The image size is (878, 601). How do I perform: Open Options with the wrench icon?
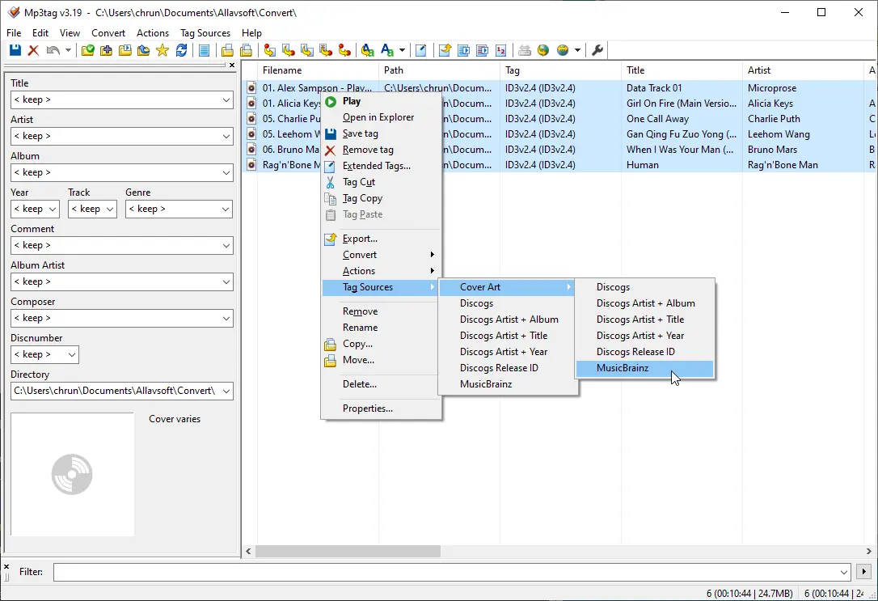coord(597,50)
